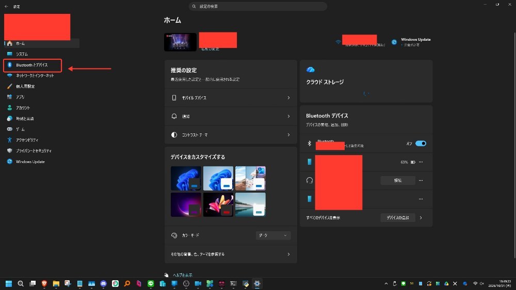
Task: Open ネットワークとインターネット in sidebar
Action: tap(41, 76)
